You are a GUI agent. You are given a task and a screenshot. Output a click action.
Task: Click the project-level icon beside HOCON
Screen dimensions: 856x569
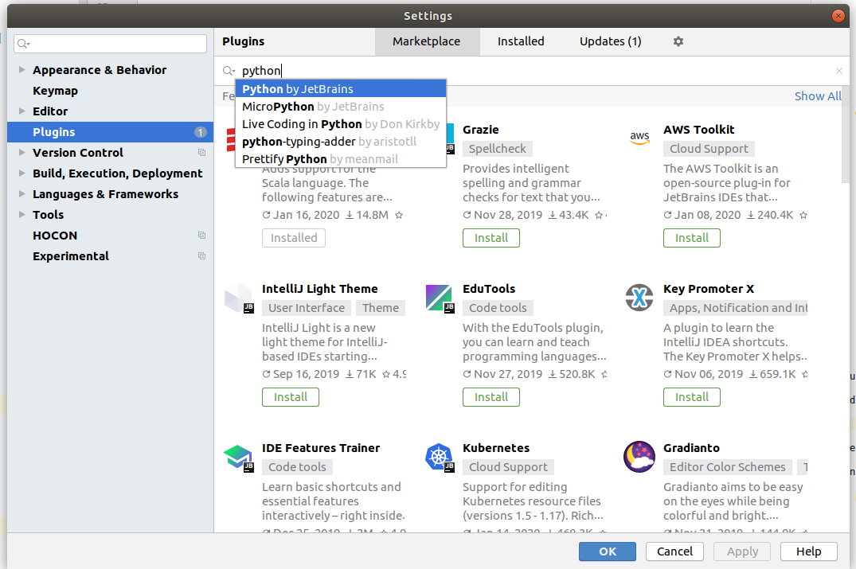[202, 235]
